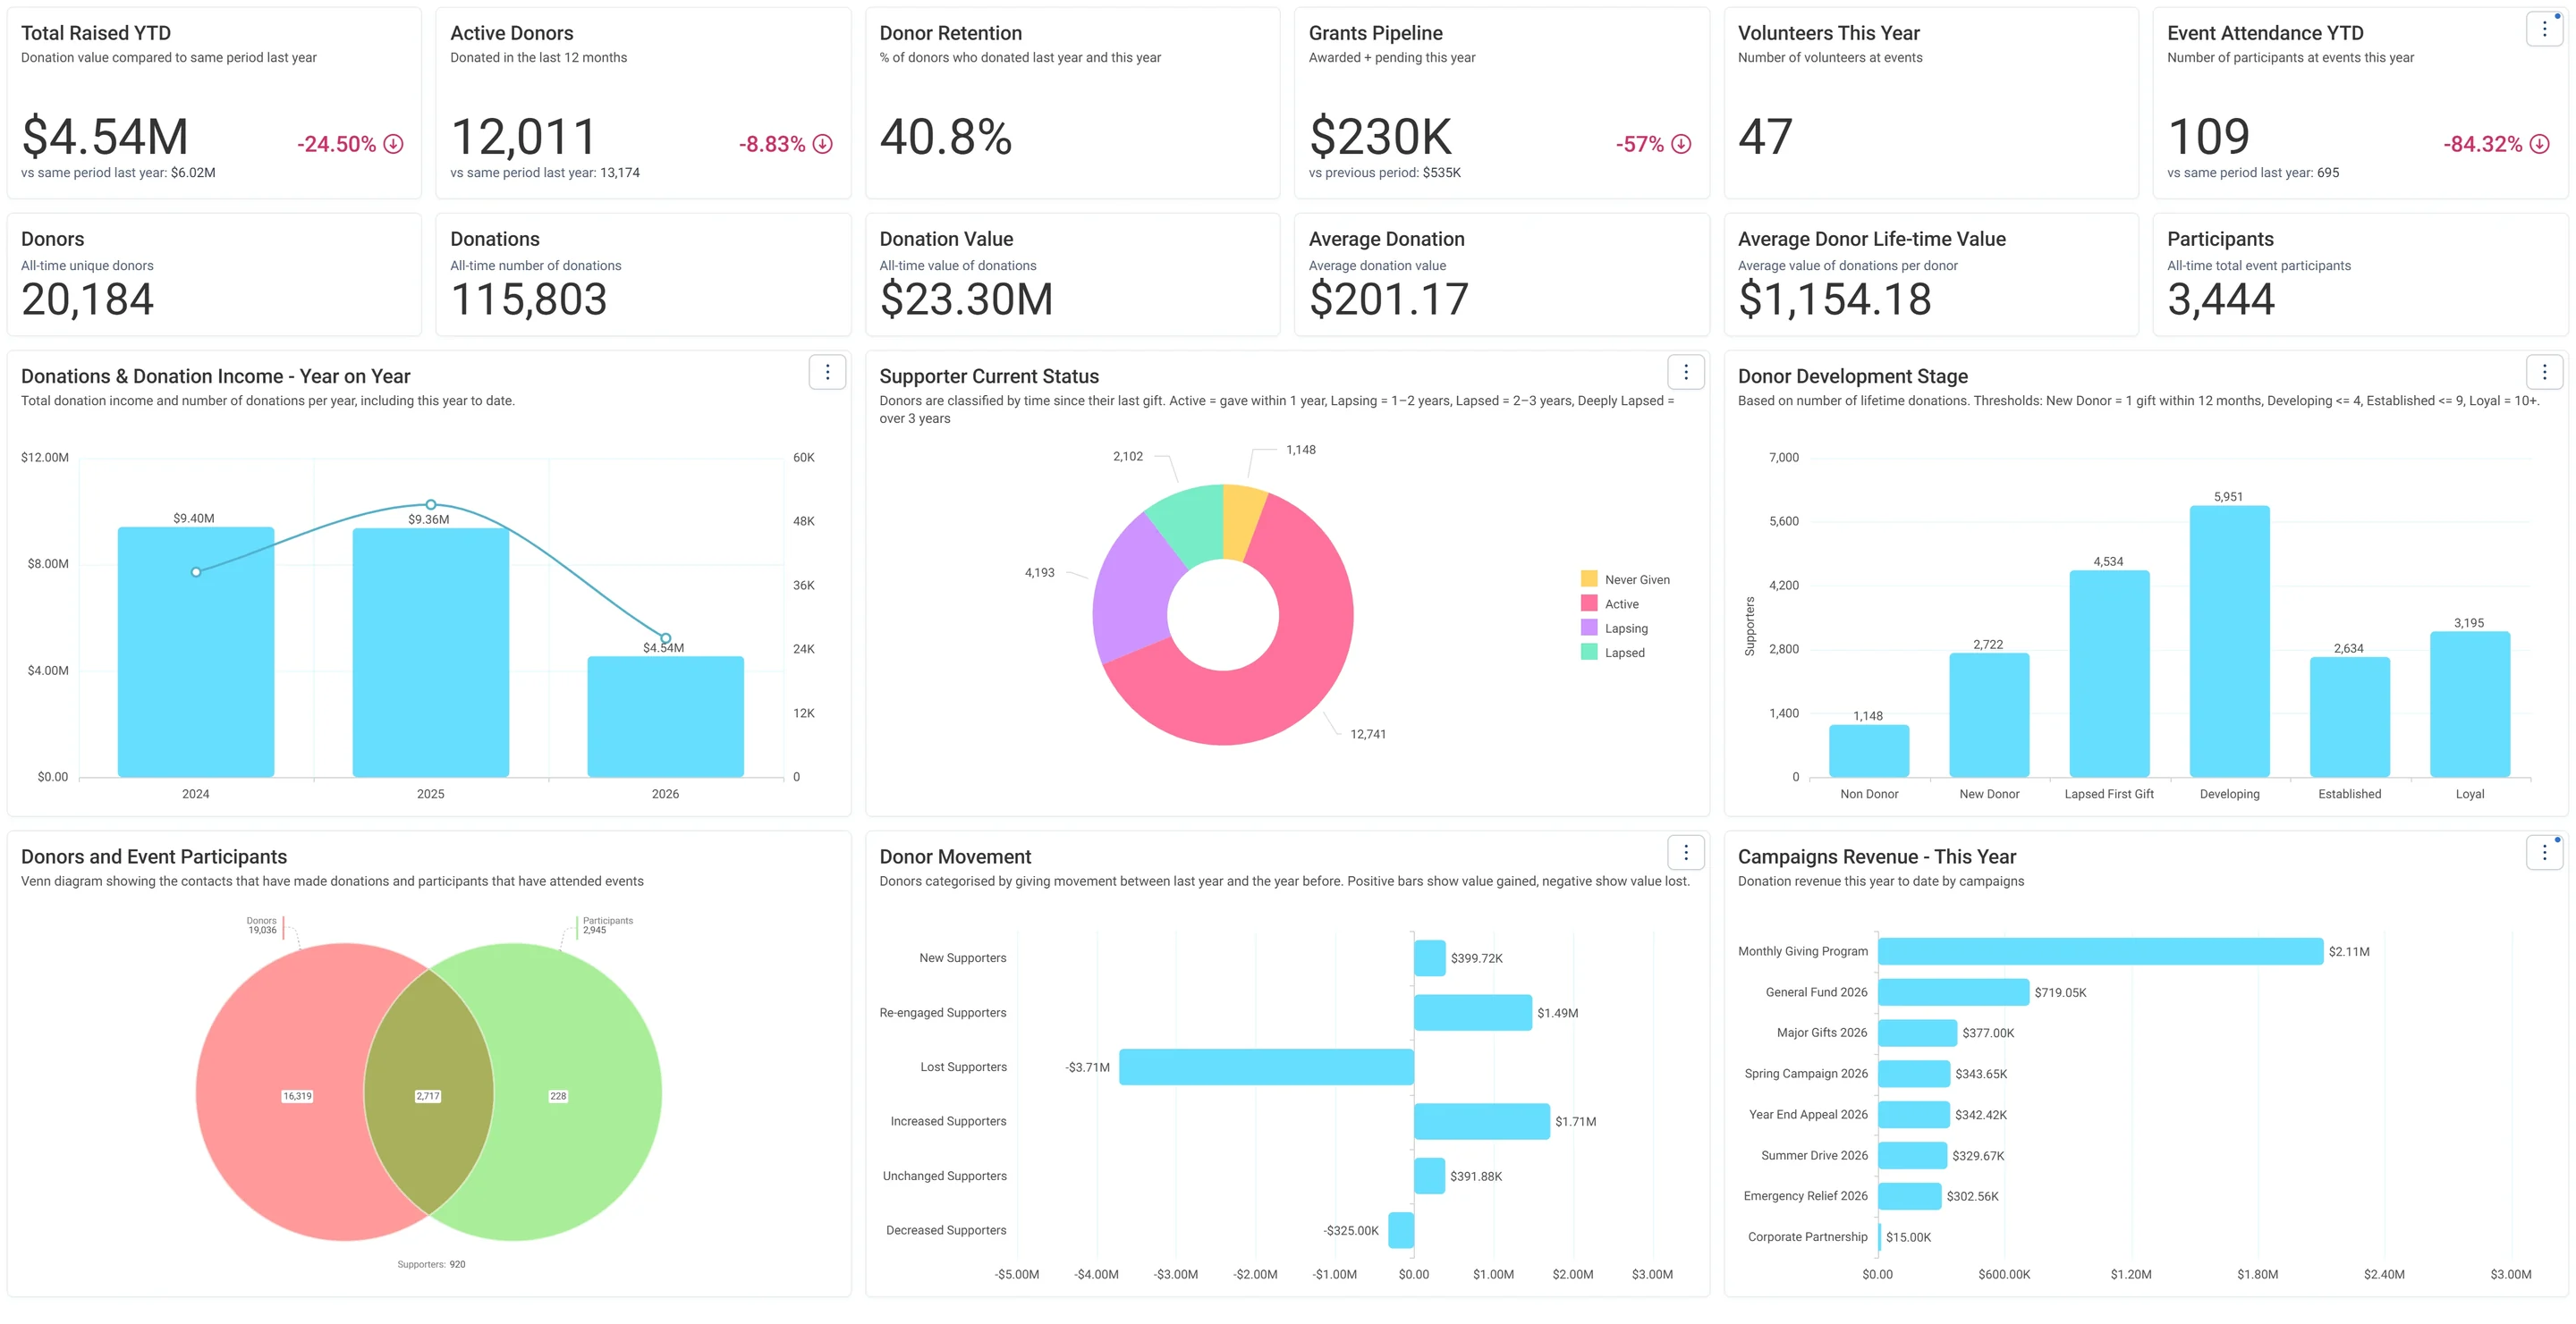Viewport: 2576px width, 1324px height.
Task: Click the 2025 line chart data point
Action: 431,504
